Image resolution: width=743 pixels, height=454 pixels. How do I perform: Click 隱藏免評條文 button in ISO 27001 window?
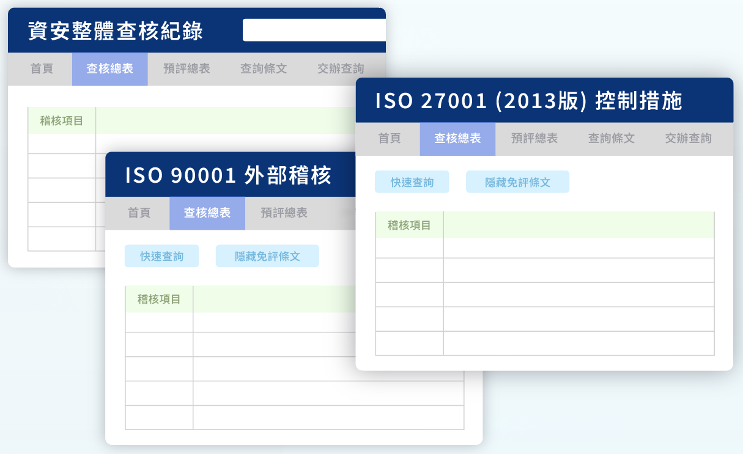tap(518, 182)
